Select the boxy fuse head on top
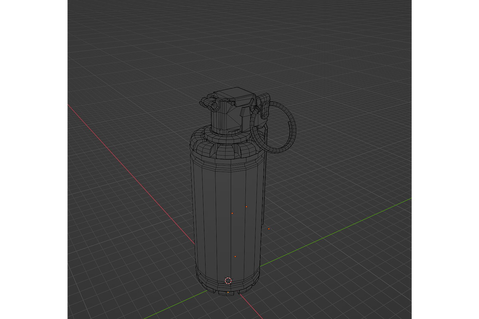This screenshot has height=319, width=479. pos(234,110)
